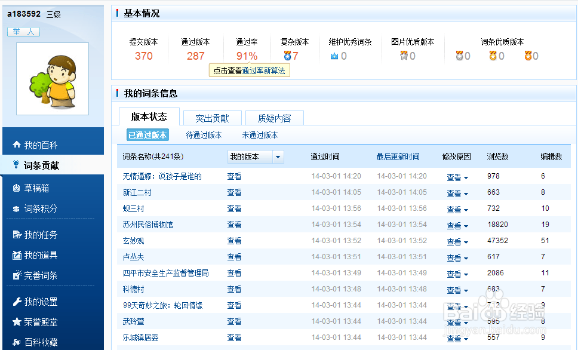Image resolution: width=578 pixels, height=350 pixels.
Task: Open the 我的版本 dropdown
Action: tap(256, 156)
